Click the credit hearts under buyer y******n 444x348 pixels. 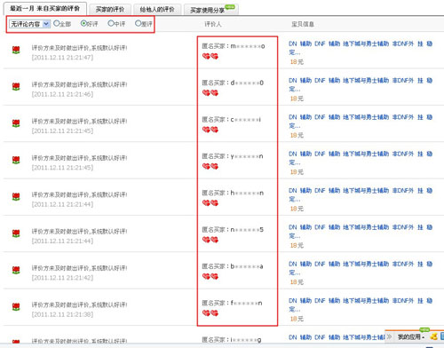coord(210,166)
